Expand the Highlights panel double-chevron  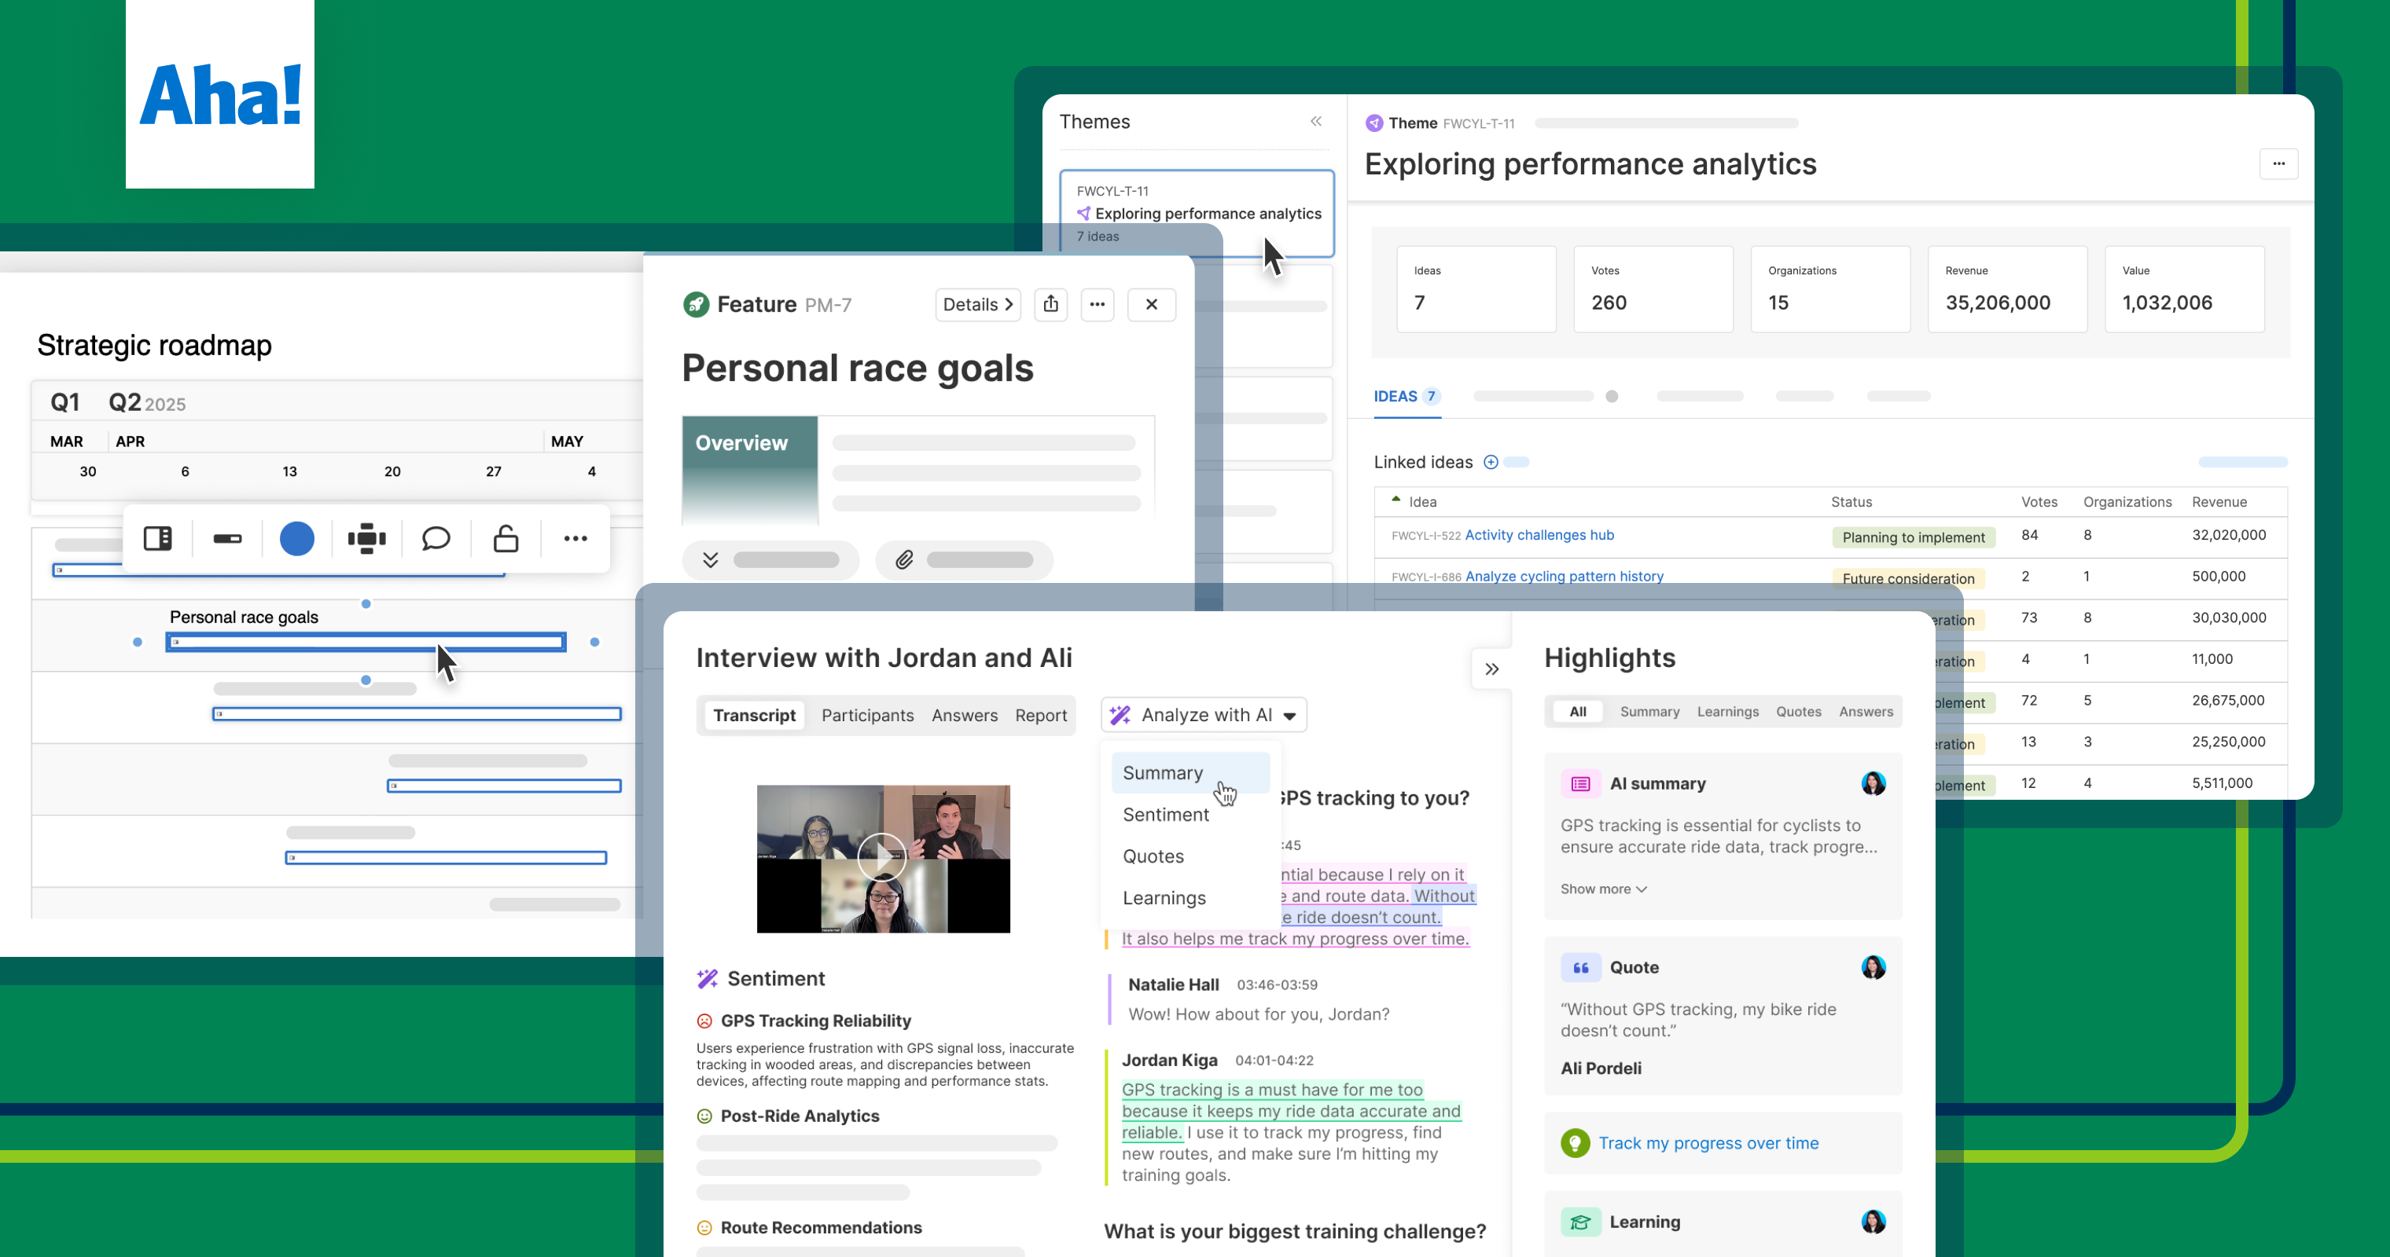coord(1491,669)
